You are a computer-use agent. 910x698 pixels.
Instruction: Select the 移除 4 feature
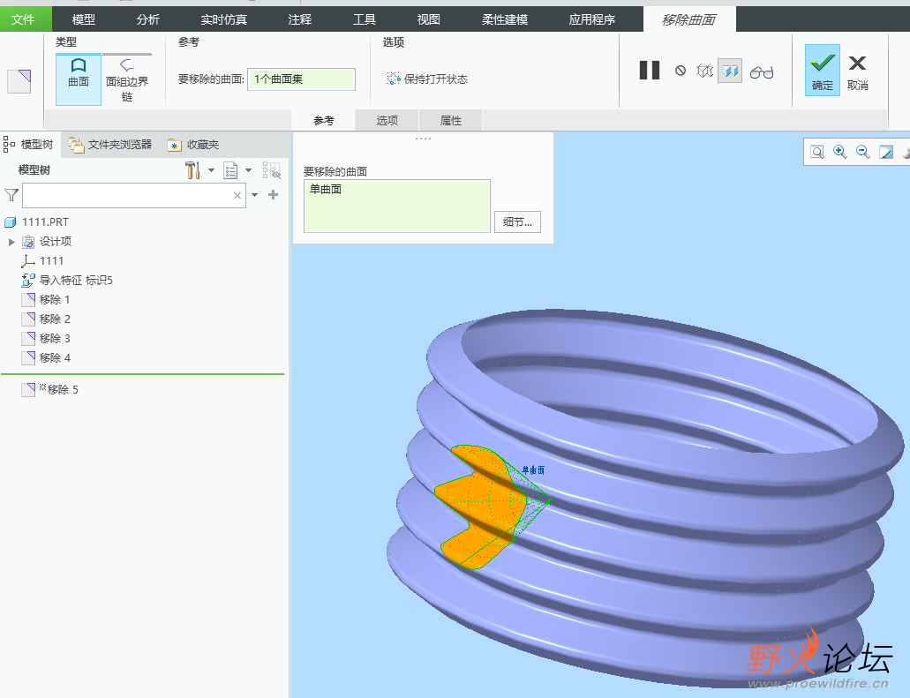tap(46, 357)
